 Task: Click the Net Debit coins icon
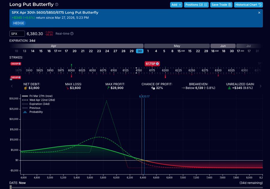[25, 88]
